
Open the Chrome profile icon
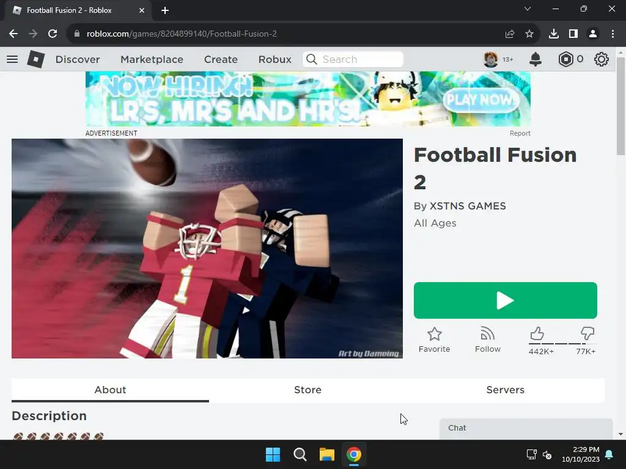(x=593, y=34)
